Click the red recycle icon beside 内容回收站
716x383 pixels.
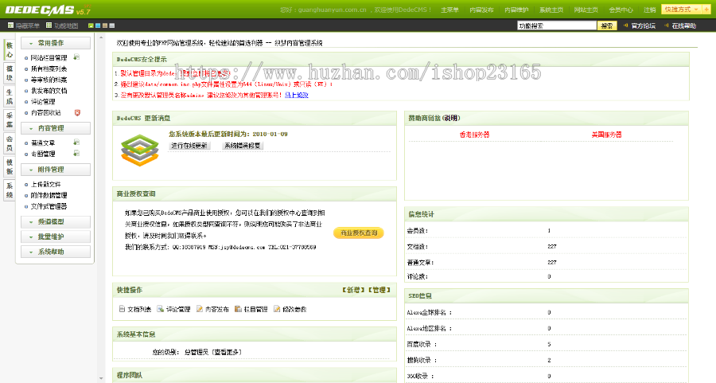pos(77,112)
